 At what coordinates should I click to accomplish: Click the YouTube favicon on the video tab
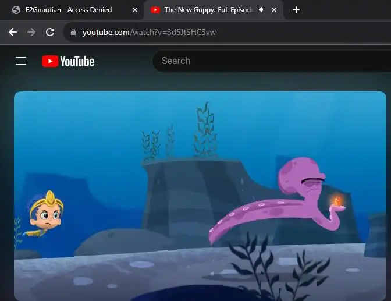(155, 10)
